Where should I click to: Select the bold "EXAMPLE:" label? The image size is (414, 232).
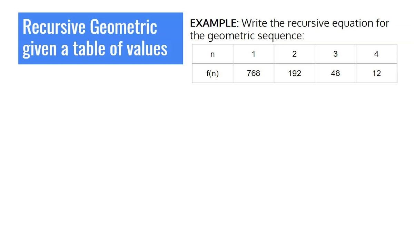coord(214,23)
